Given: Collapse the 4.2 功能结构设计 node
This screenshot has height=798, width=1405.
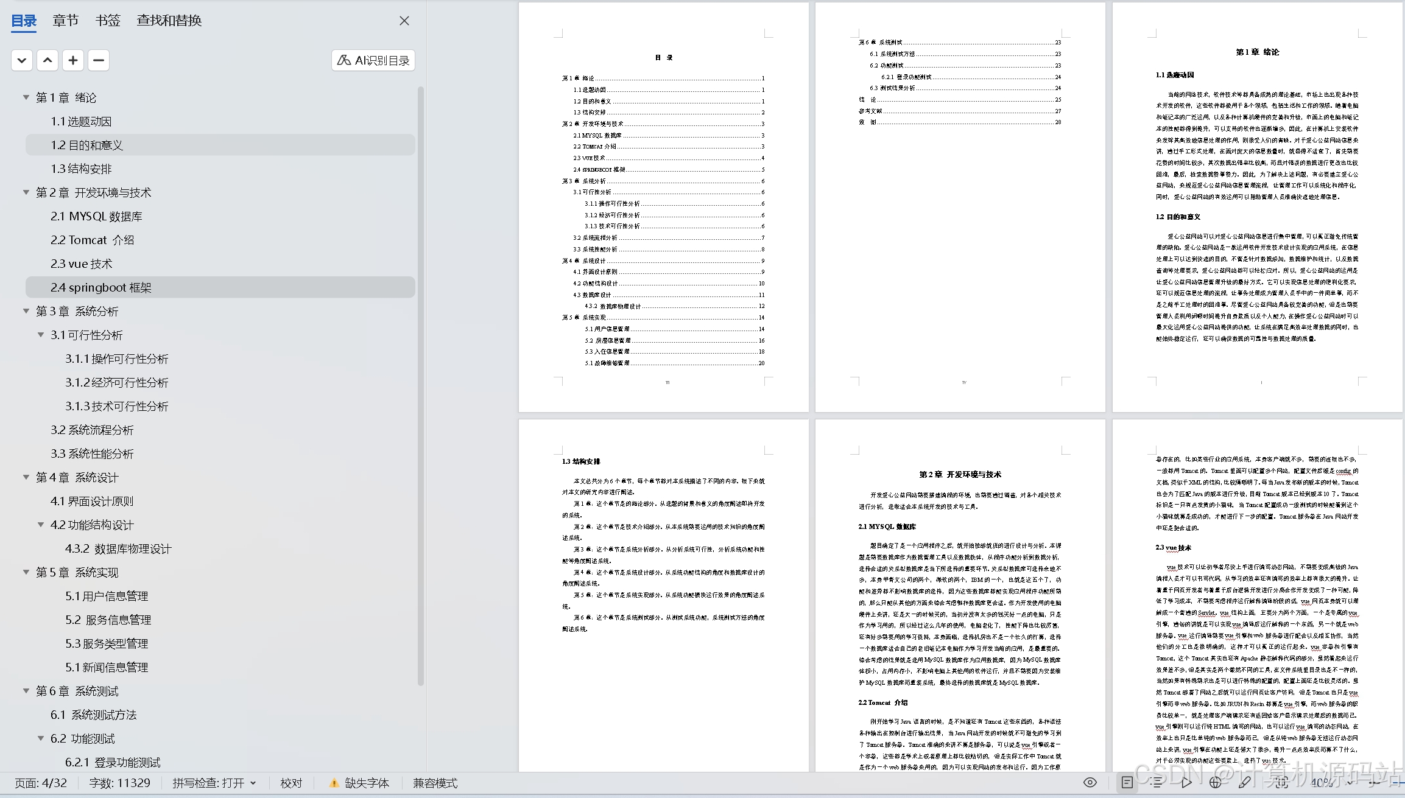Looking at the screenshot, I should point(41,525).
